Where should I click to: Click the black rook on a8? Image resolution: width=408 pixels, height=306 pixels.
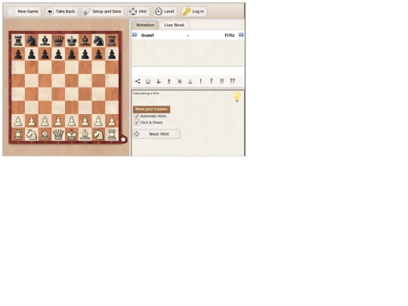(x=18, y=41)
